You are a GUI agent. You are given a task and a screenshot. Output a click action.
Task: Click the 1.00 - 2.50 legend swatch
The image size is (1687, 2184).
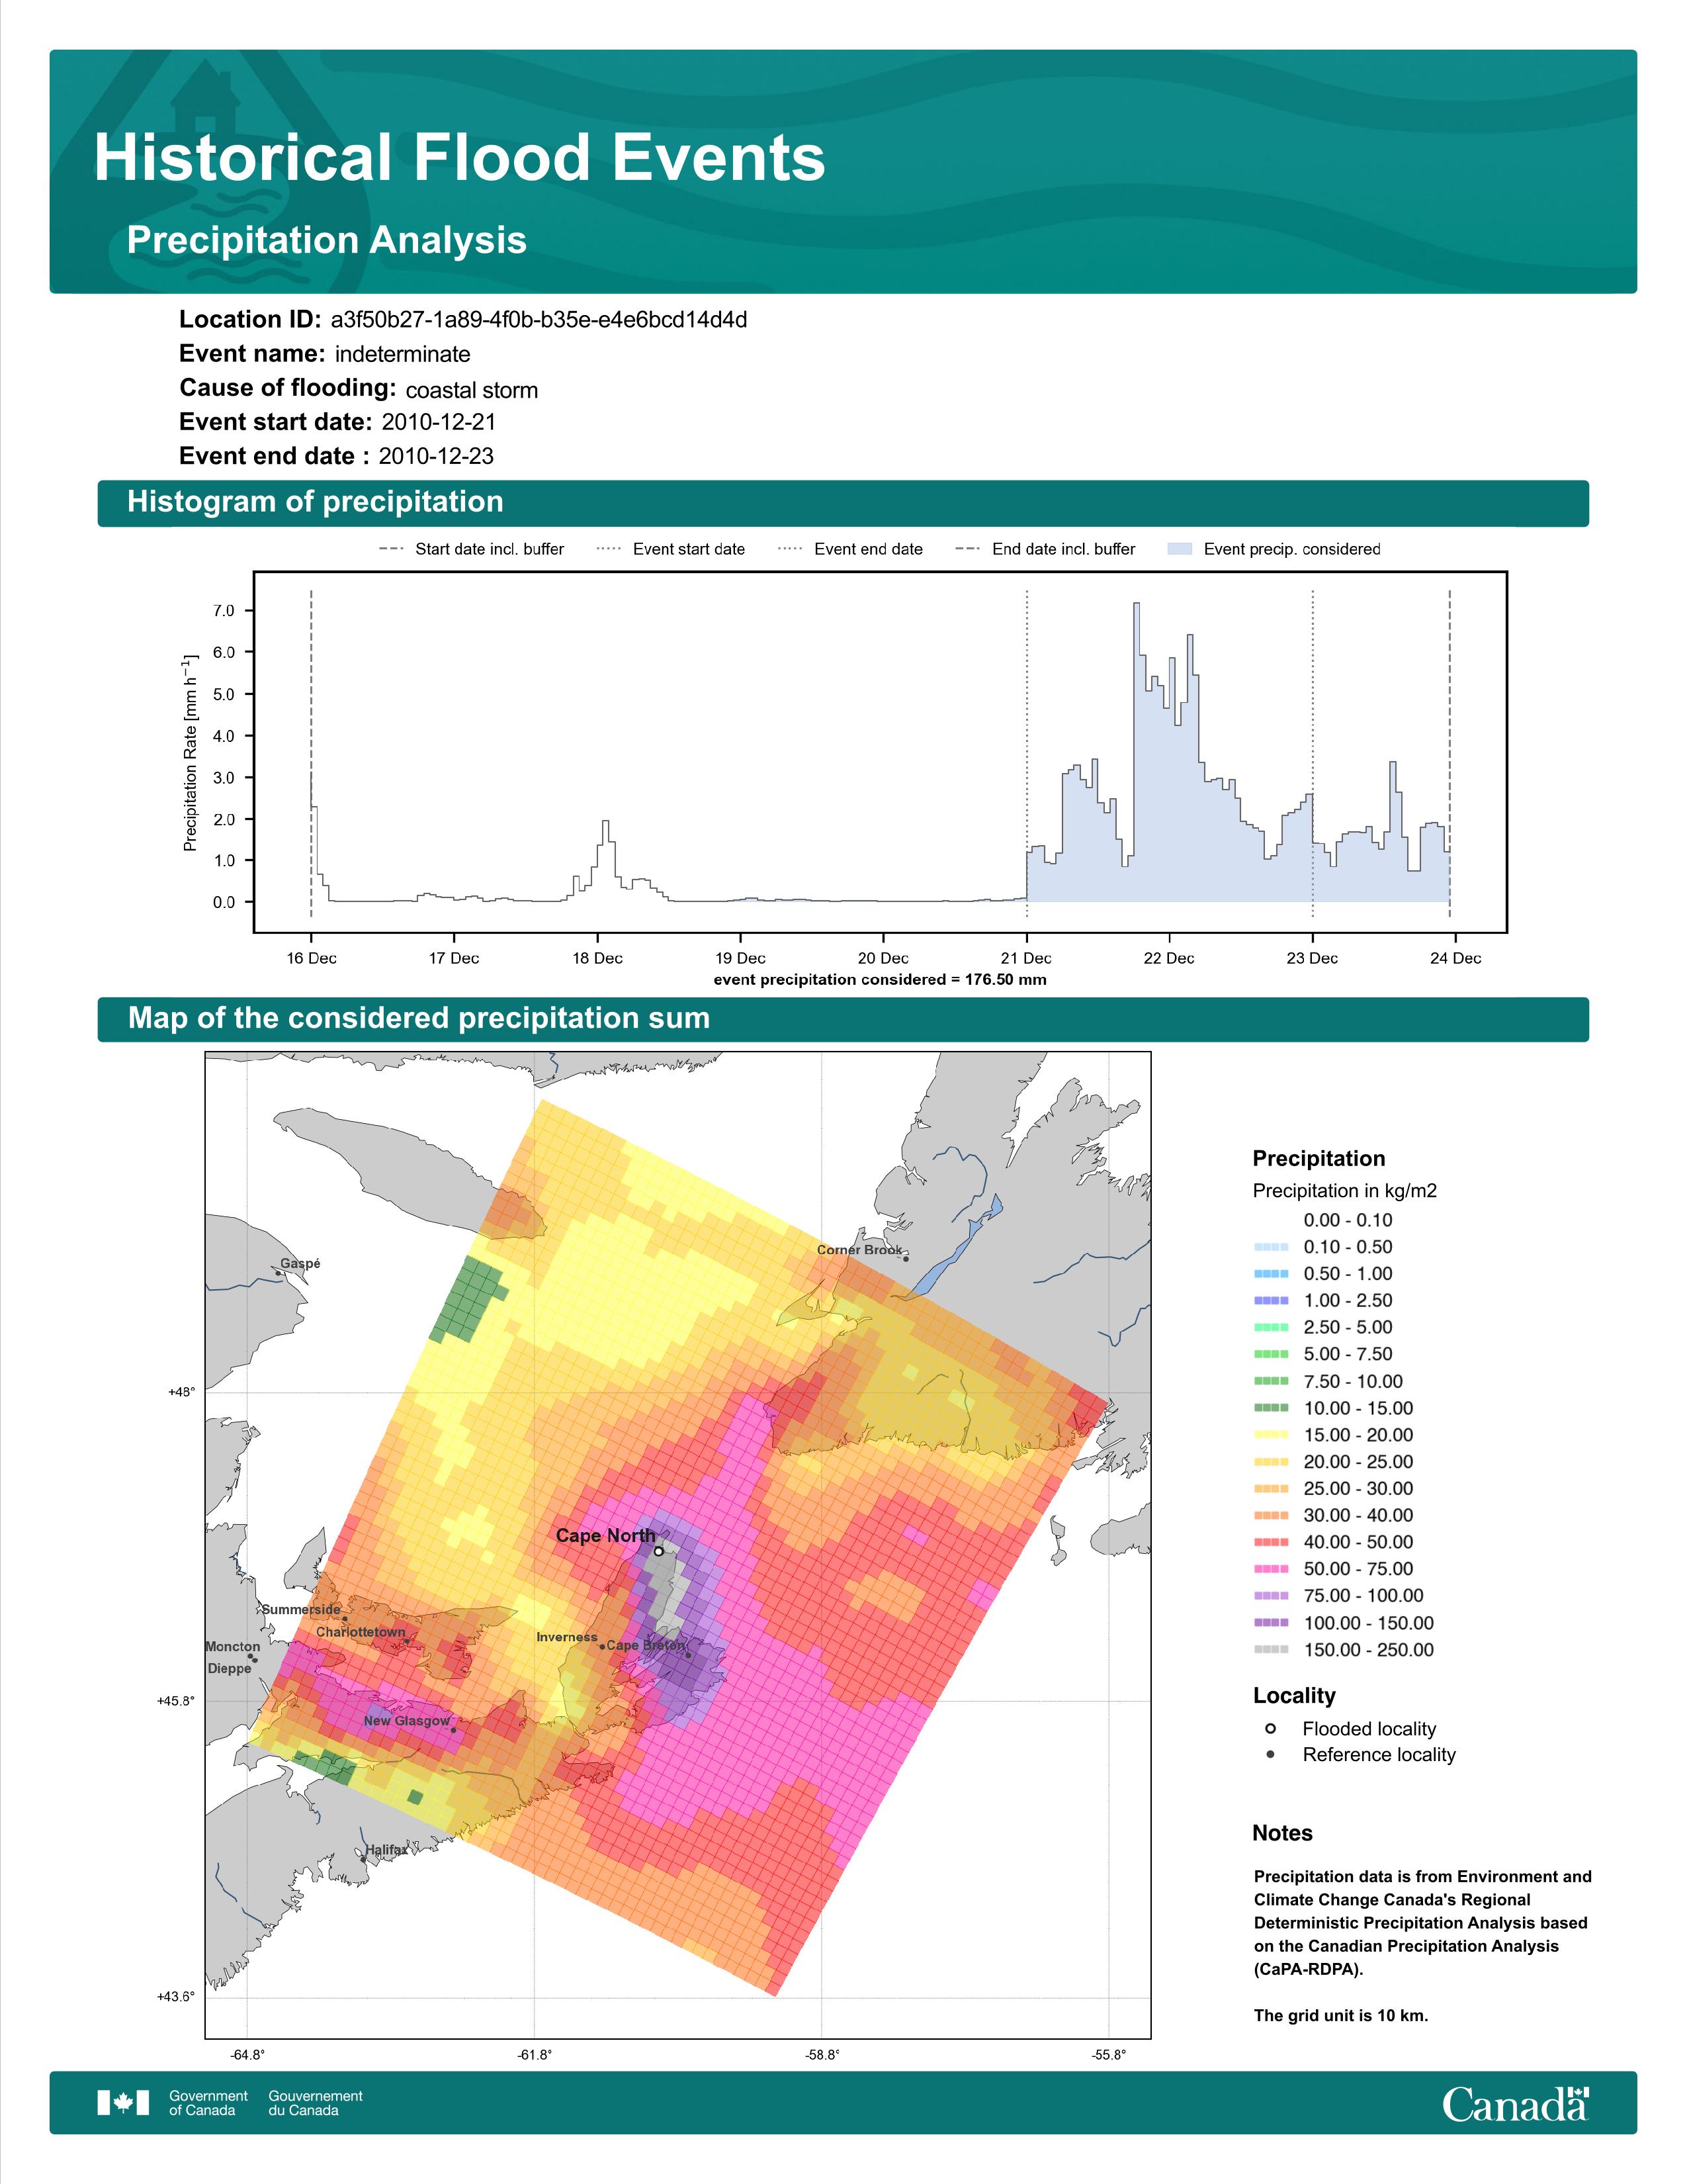[x=1270, y=1301]
